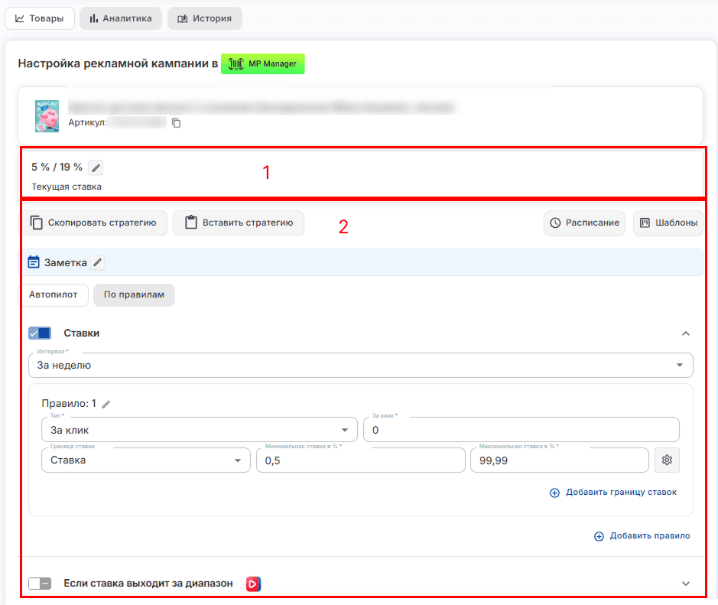
Task: Click the Добавить правило link
Action: tap(642, 536)
